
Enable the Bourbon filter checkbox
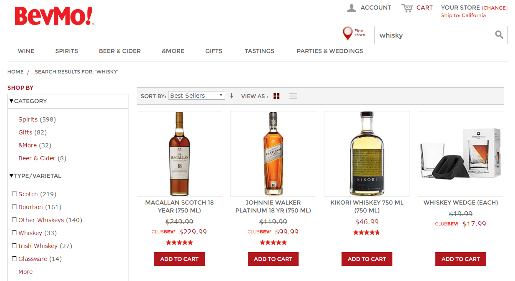click(x=15, y=207)
